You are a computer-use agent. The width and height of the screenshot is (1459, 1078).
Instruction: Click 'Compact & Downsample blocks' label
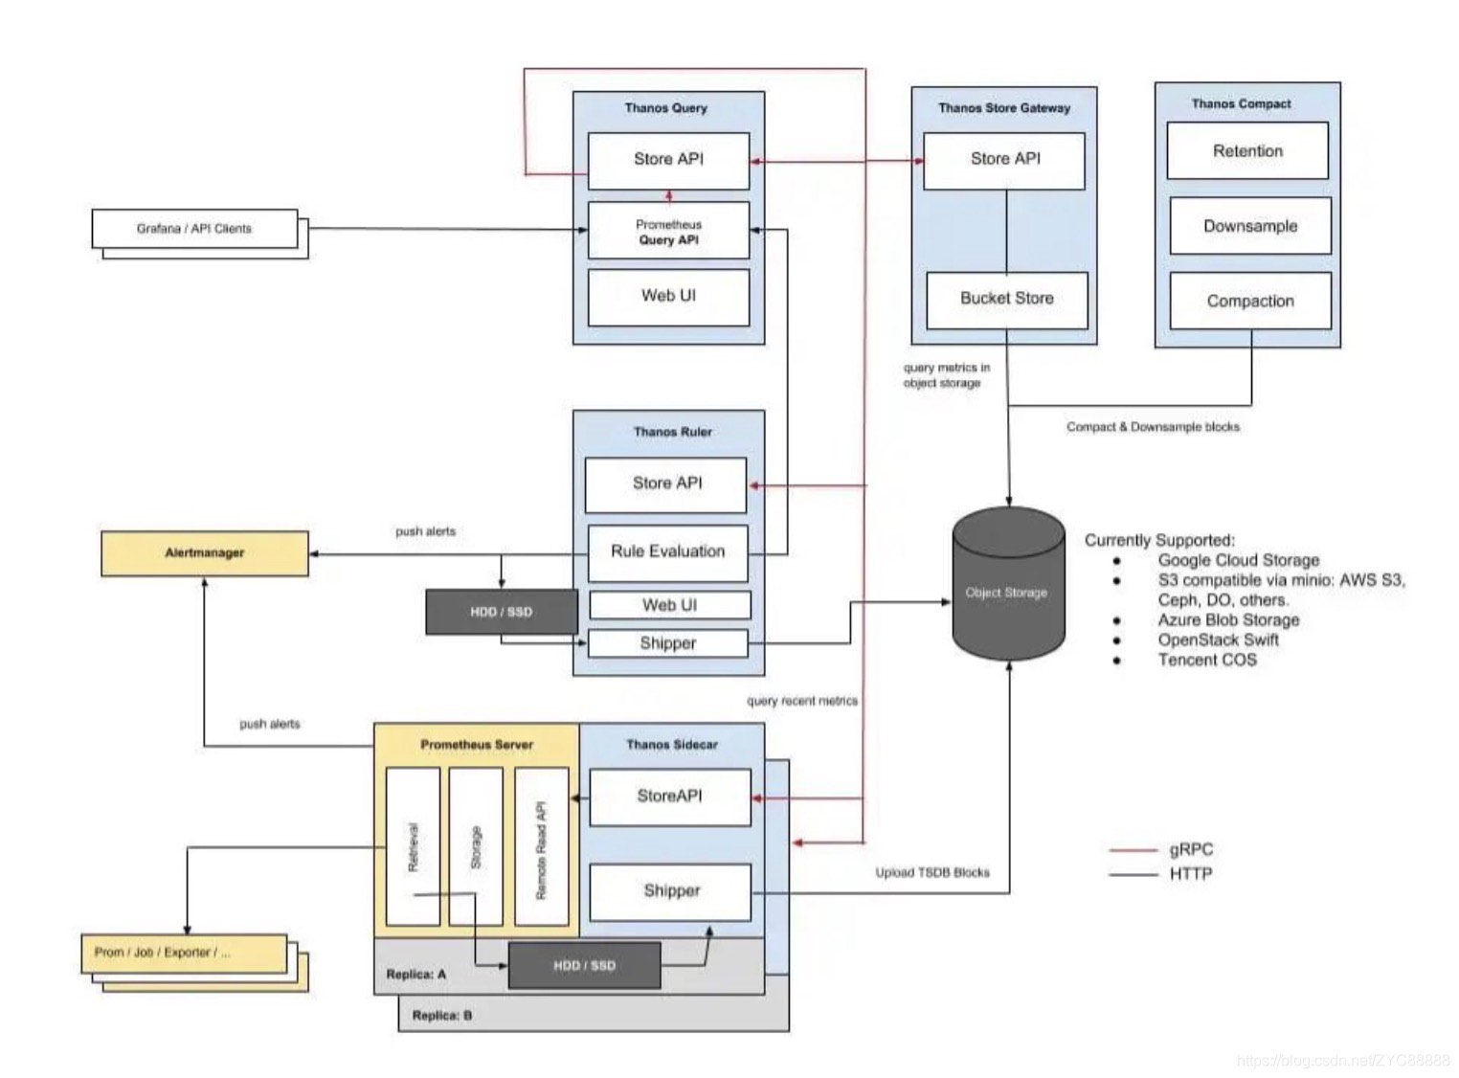click(1153, 427)
